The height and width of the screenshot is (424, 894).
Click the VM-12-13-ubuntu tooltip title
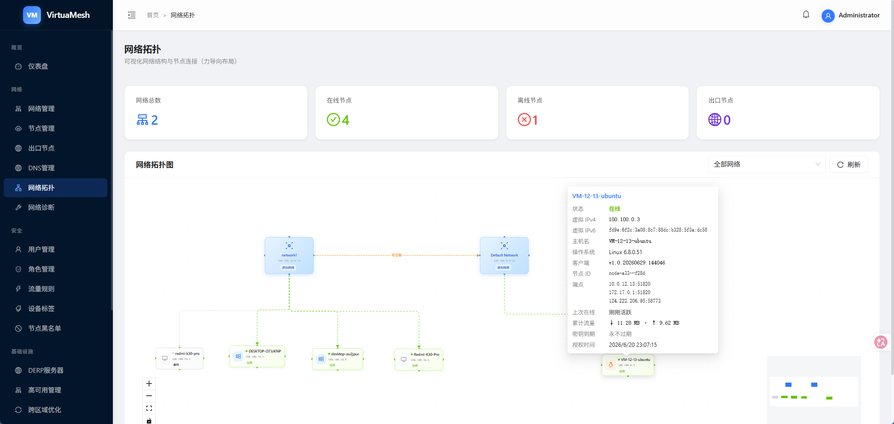coord(596,196)
